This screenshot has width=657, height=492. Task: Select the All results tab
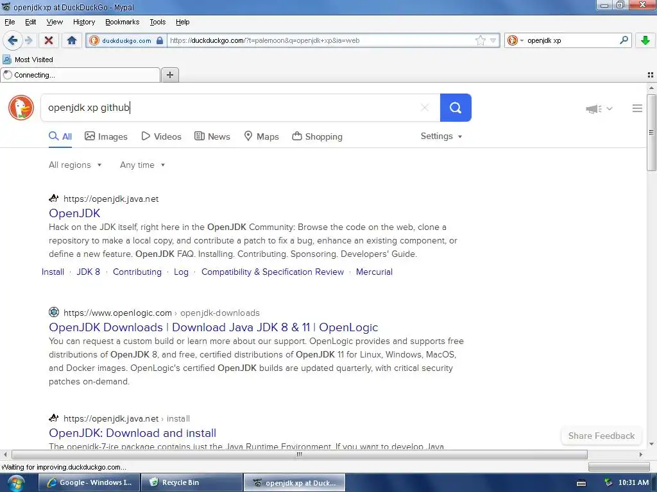60,136
